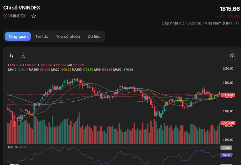Click the VNINDEX ticker symbol label
The height and width of the screenshot is (165, 241).
[17, 16]
